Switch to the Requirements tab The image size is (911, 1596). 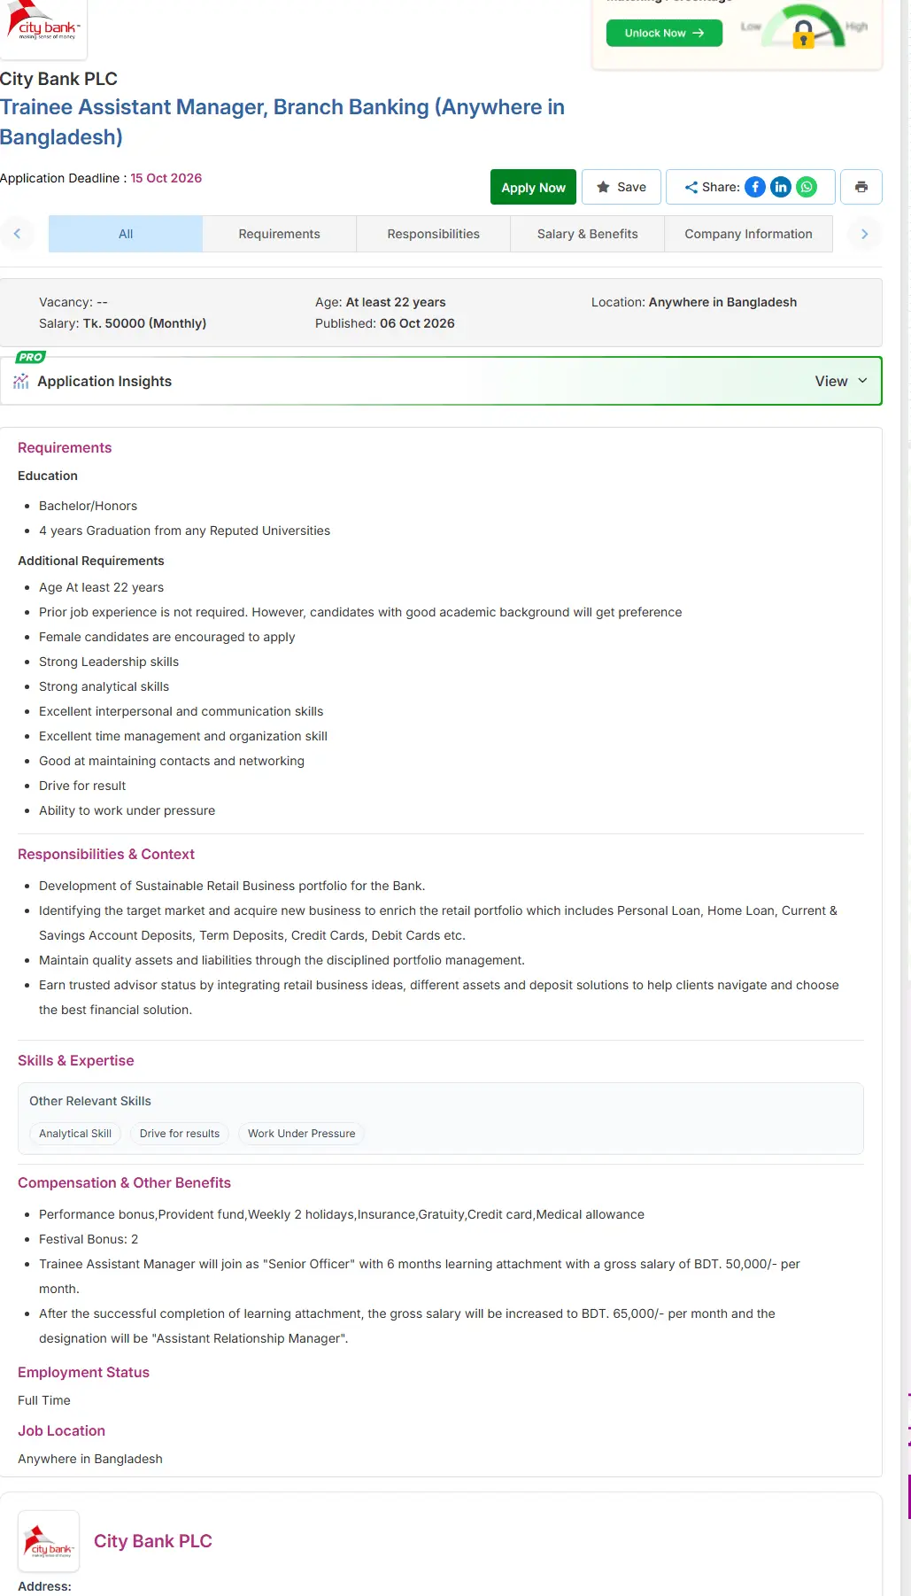click(280, 234)
